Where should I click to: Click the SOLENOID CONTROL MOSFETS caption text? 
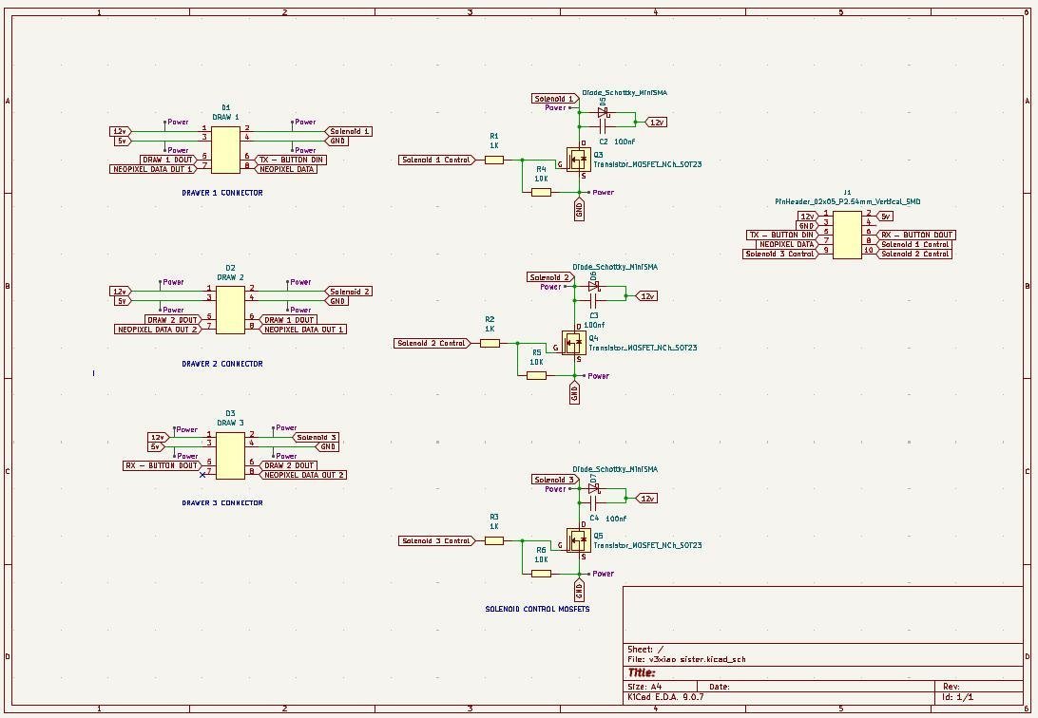(538, 609)
